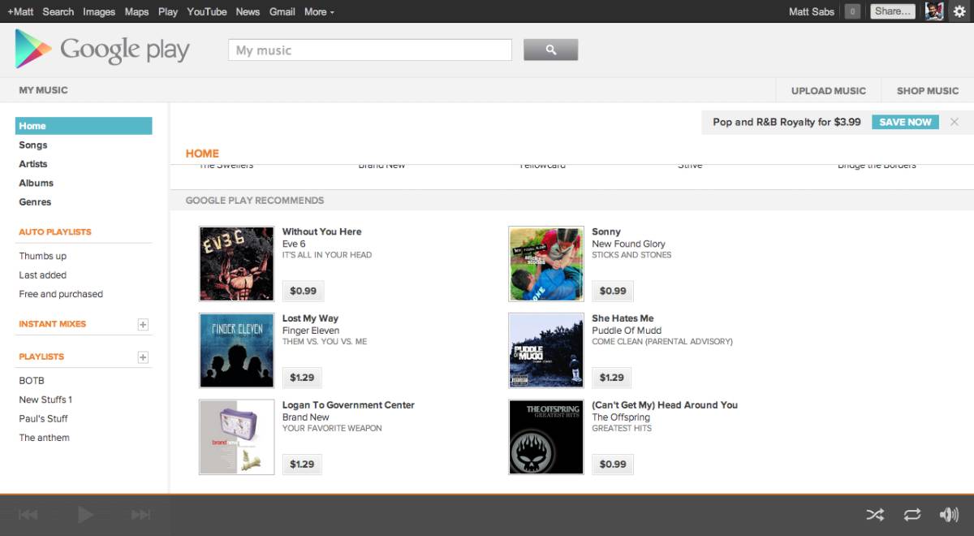The height and width of the screenshot is (536, 974).
Task: Open Maps in Google bar
Action: tap(137, 11)
